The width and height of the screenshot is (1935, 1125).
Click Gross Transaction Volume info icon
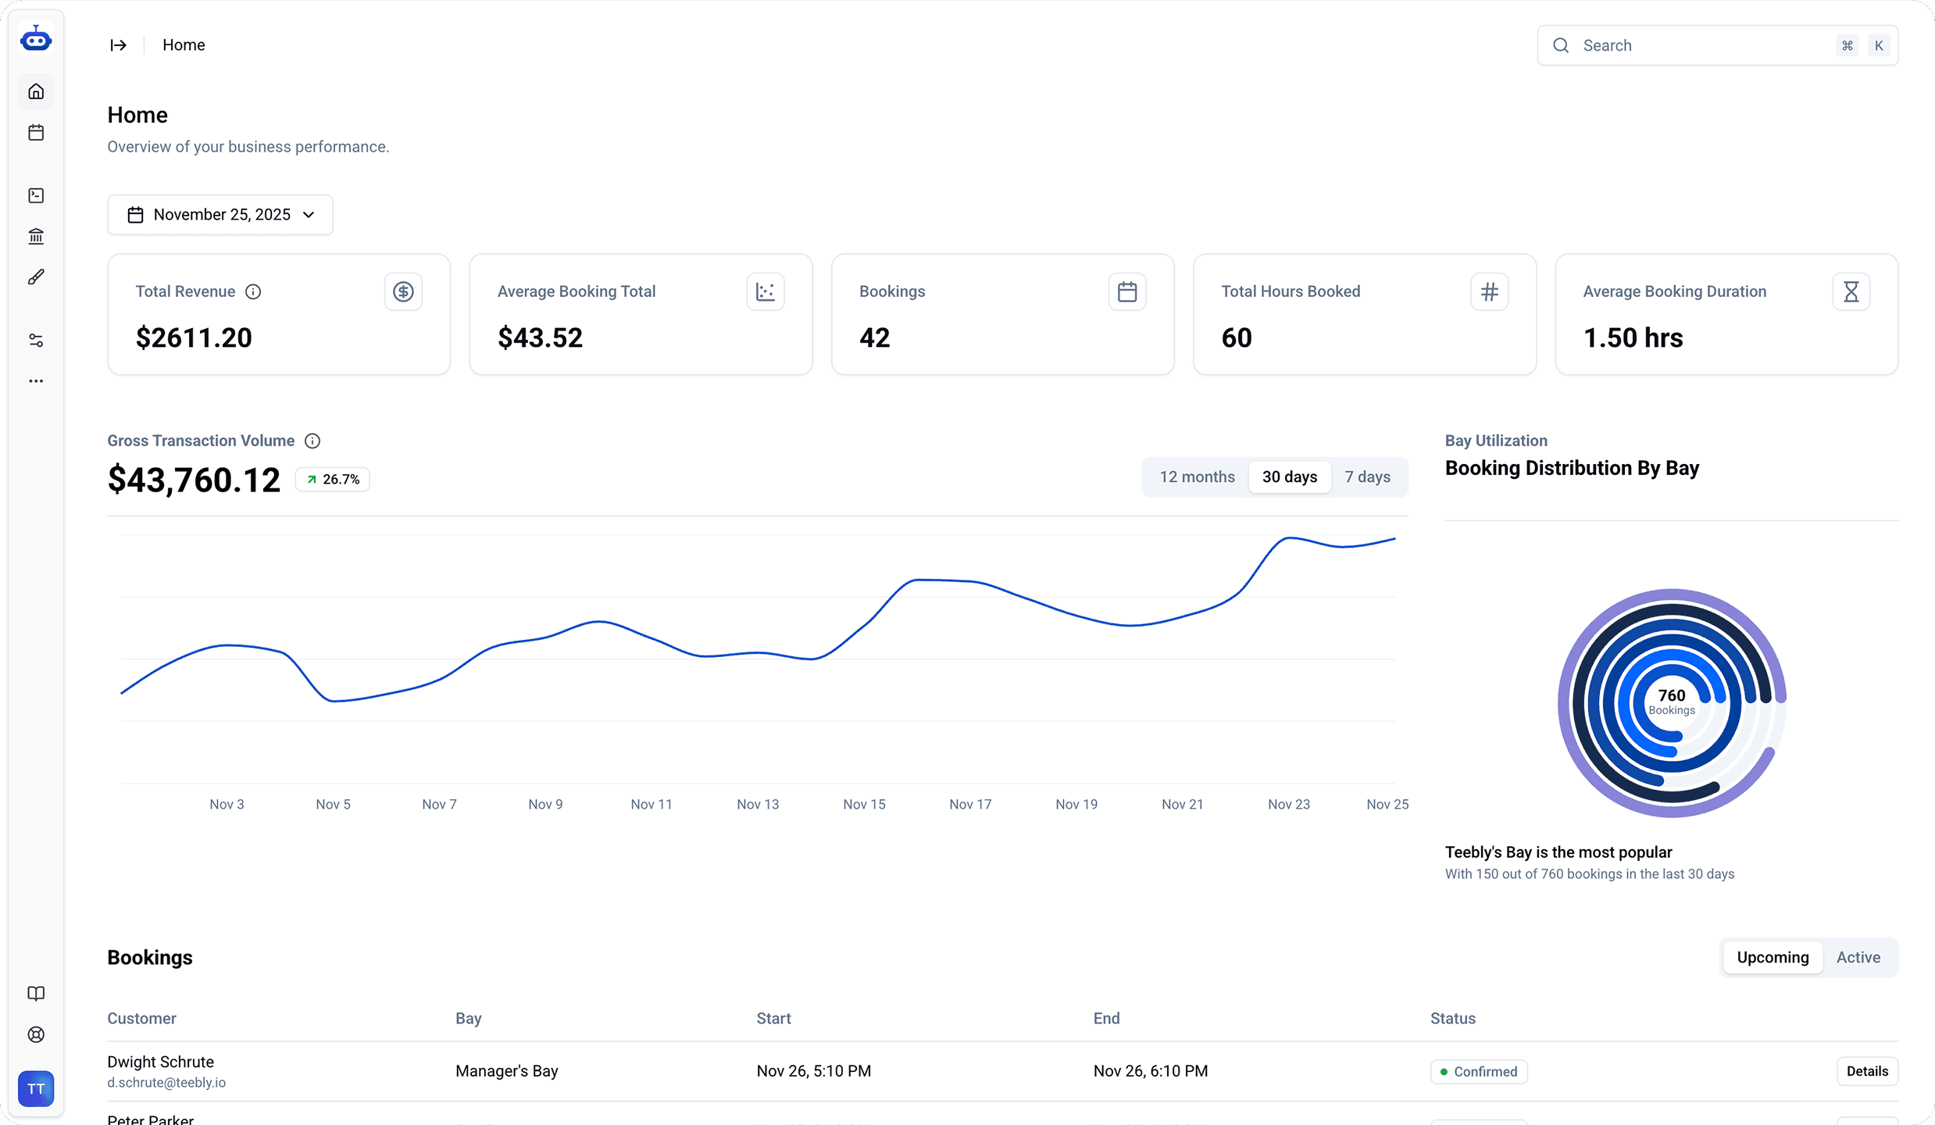[x=312, y=441]
